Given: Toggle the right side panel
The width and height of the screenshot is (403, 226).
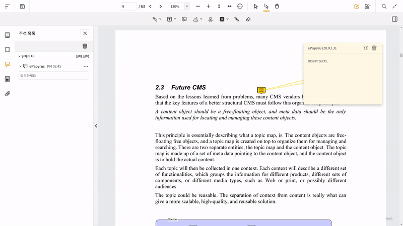Looking at the screenshot, I should coord(394,19).
